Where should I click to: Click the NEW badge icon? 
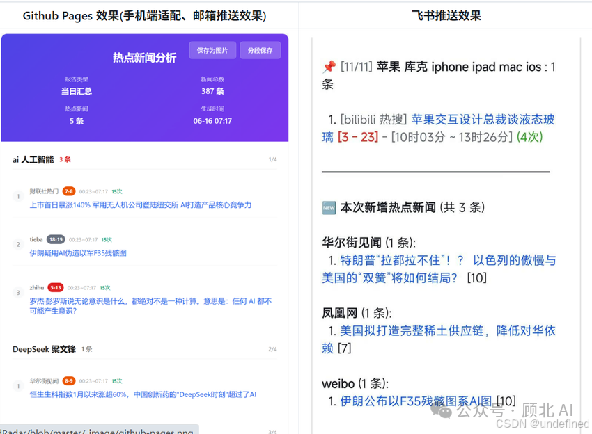[329, 208]
